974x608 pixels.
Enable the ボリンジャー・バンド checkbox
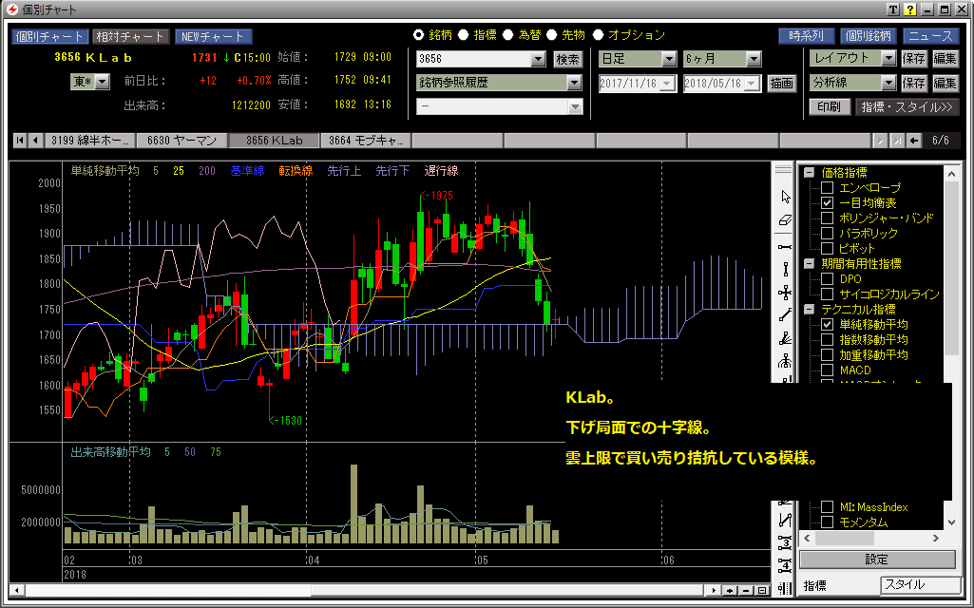[x=827, y=218]
